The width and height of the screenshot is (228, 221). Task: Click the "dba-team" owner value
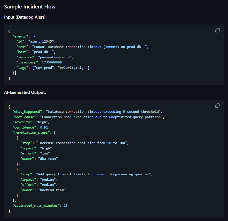[48, 159]
